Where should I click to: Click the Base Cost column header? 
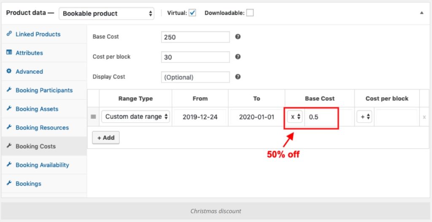coord(320,99)
